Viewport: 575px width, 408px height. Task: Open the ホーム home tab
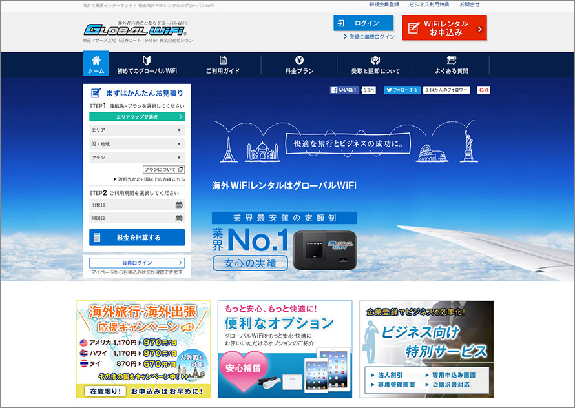coord(96,64)
